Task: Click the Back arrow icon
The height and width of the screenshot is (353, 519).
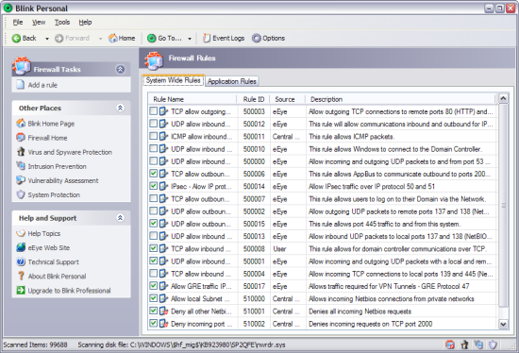Action: pyautogui.click(x=16, y=39)
